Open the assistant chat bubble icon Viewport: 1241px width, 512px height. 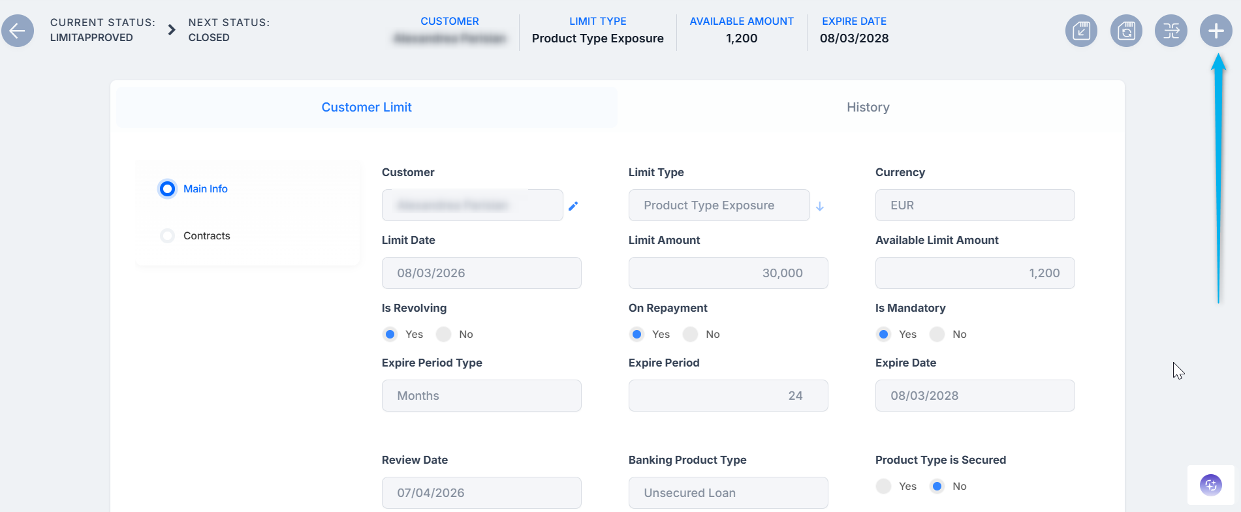pyautogui.click(x=1211, y=485)
